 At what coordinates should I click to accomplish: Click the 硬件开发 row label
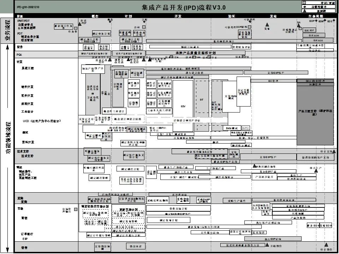[x=27, y=87]
